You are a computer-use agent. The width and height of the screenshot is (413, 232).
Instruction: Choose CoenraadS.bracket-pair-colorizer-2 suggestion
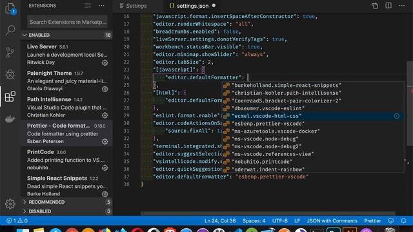(x=313, y=101)
